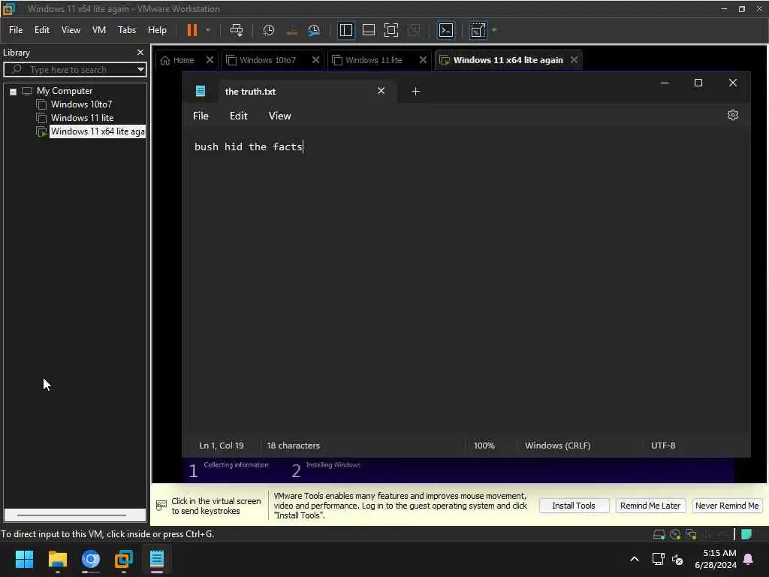
Task: Close the Home tab
Action: [210, 60]
